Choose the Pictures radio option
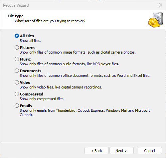Screen dimensions: 166x158 (x=17, y=48)
